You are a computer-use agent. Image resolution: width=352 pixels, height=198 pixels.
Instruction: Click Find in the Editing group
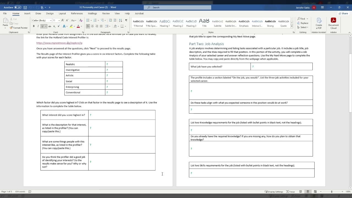301,19
